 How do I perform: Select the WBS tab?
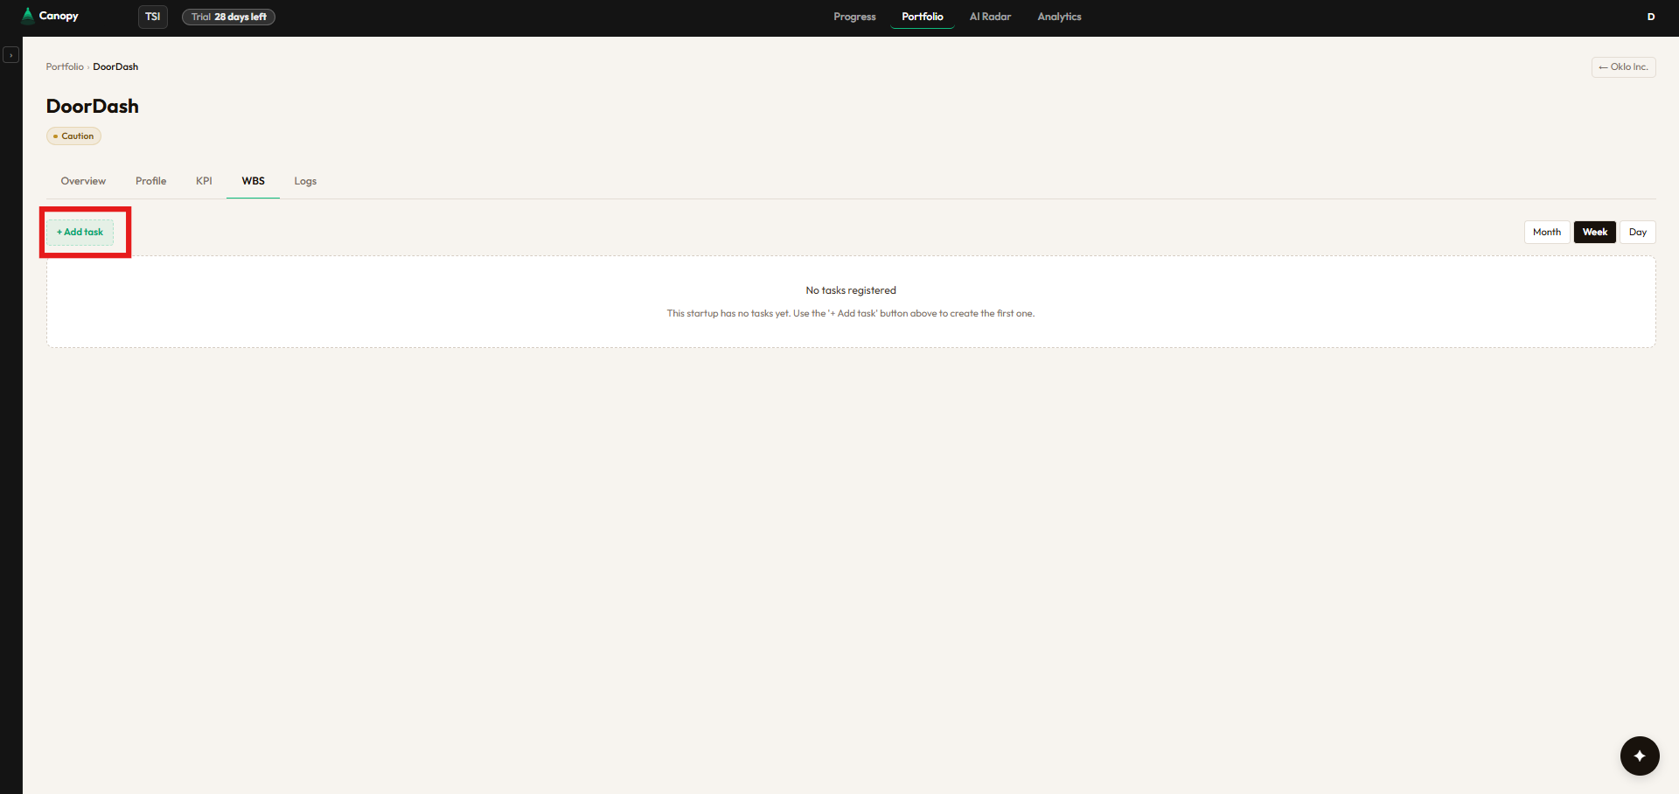coord(253,181)
